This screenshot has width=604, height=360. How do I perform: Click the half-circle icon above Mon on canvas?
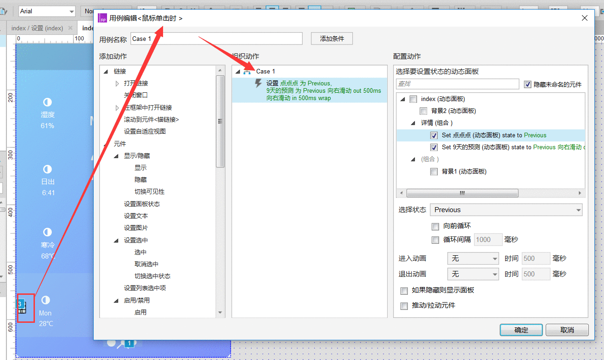point(45,300)
